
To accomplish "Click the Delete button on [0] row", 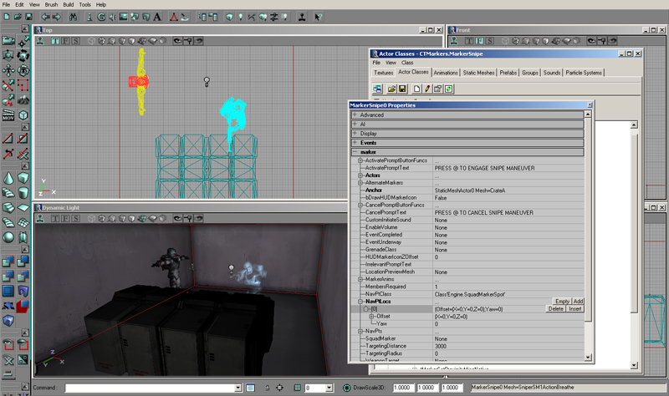I will 555,309.
